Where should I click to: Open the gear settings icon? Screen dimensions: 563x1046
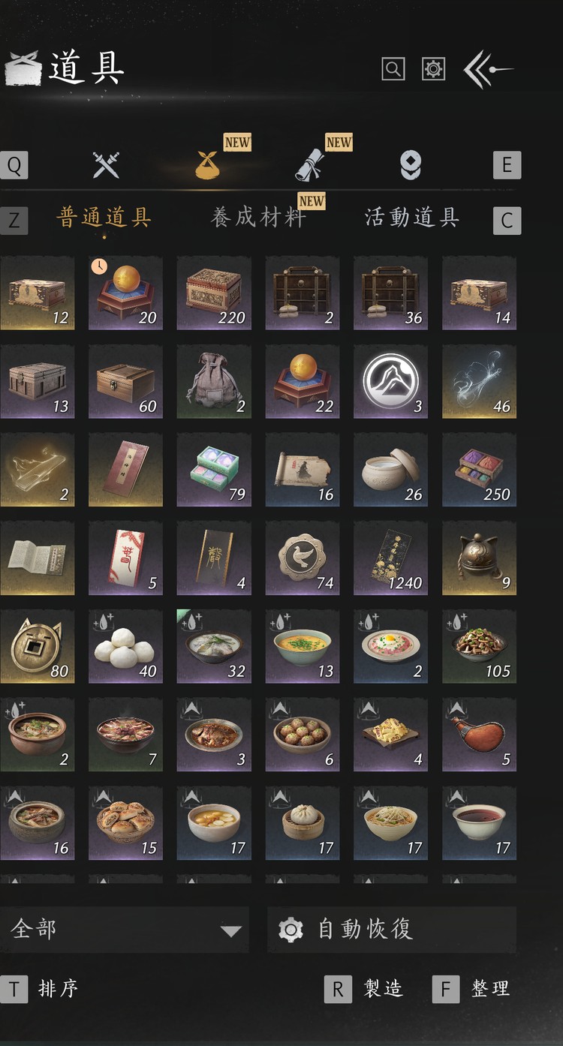(x=433, y=69)
